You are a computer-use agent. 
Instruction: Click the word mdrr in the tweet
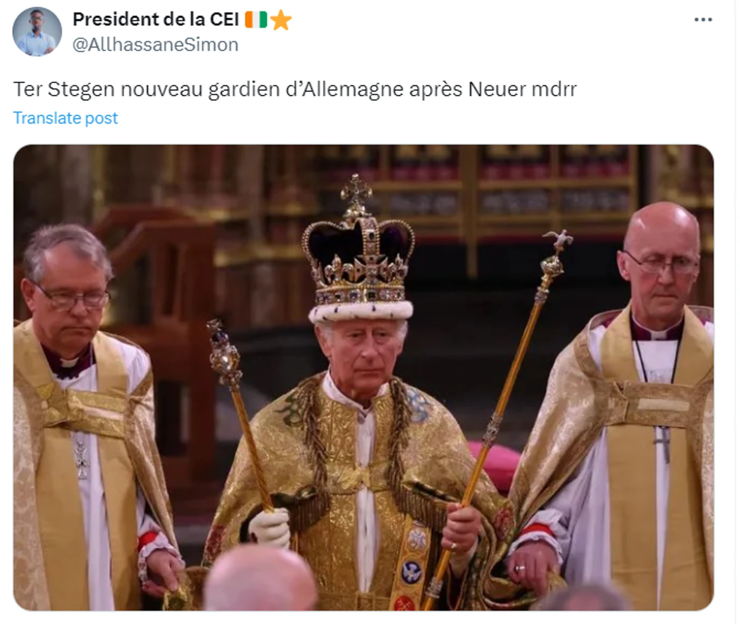tap(554, 89)
